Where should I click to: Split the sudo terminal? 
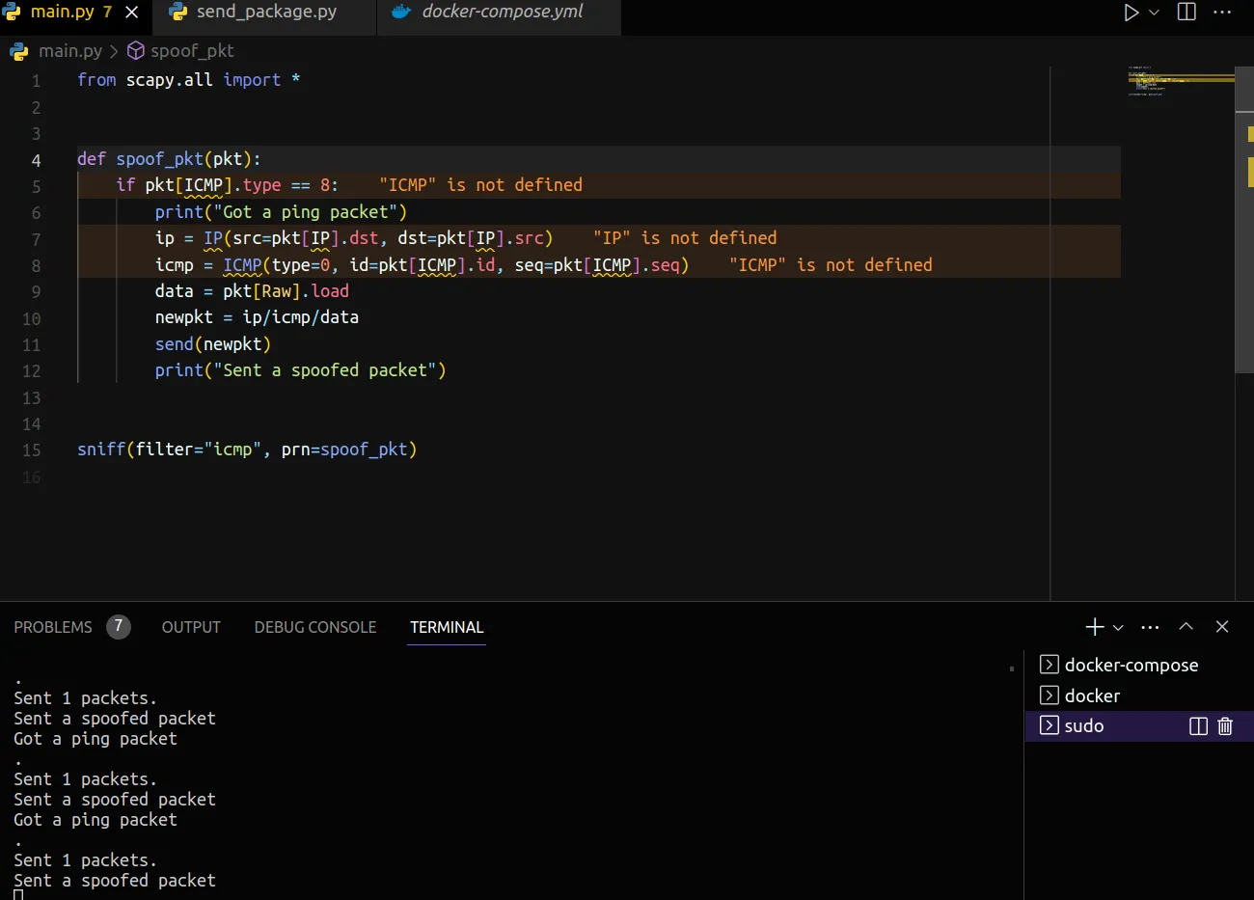pyautogui.click(x=1198, y=726)
